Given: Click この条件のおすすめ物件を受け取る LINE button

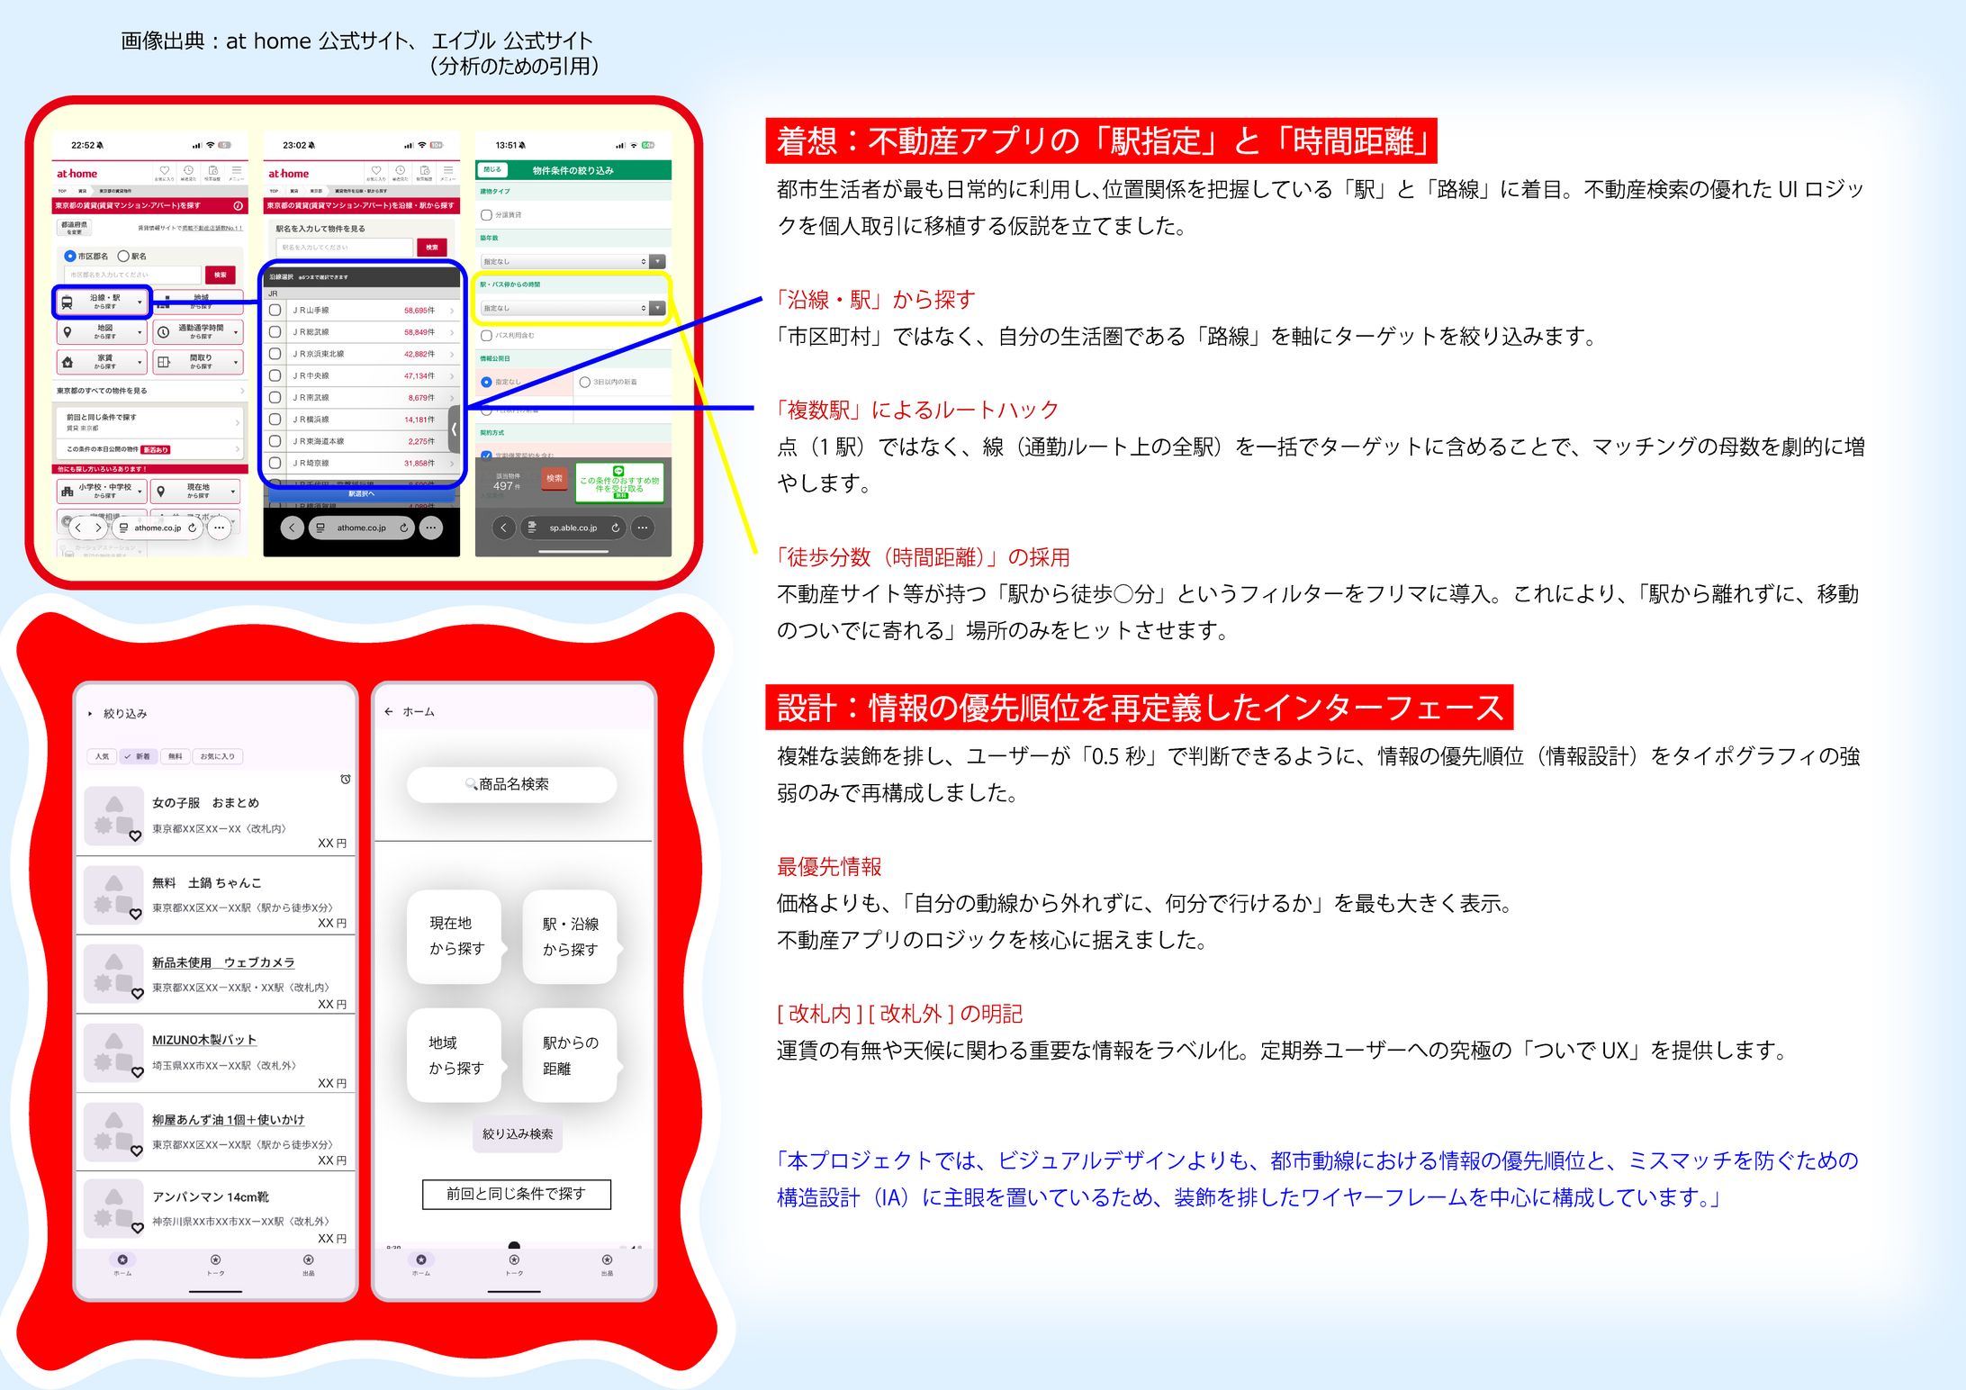Looking at the screenshot, I should coord(619,483).
